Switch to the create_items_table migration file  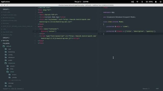18,26
